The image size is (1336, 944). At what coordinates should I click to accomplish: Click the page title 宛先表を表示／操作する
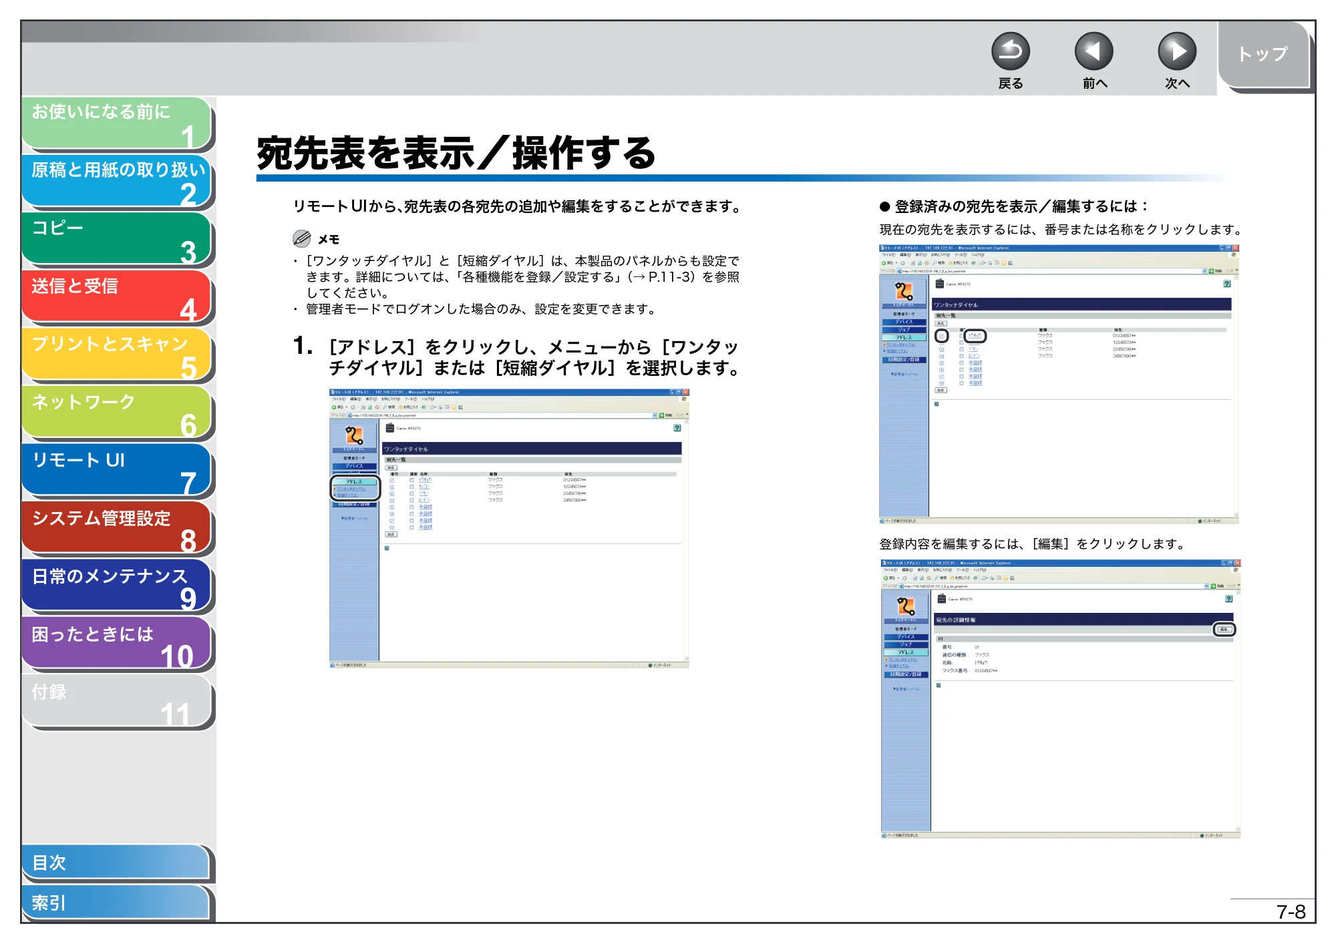coord(456,154)
